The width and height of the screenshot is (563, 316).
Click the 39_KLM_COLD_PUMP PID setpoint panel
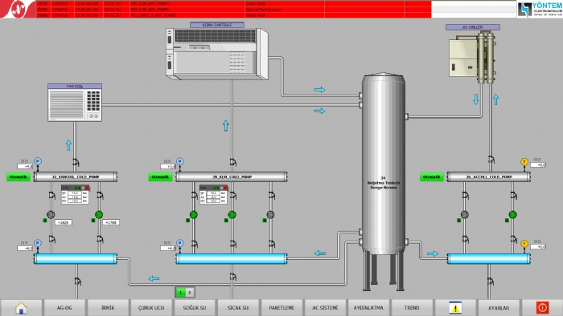click(x=213, y=195)
